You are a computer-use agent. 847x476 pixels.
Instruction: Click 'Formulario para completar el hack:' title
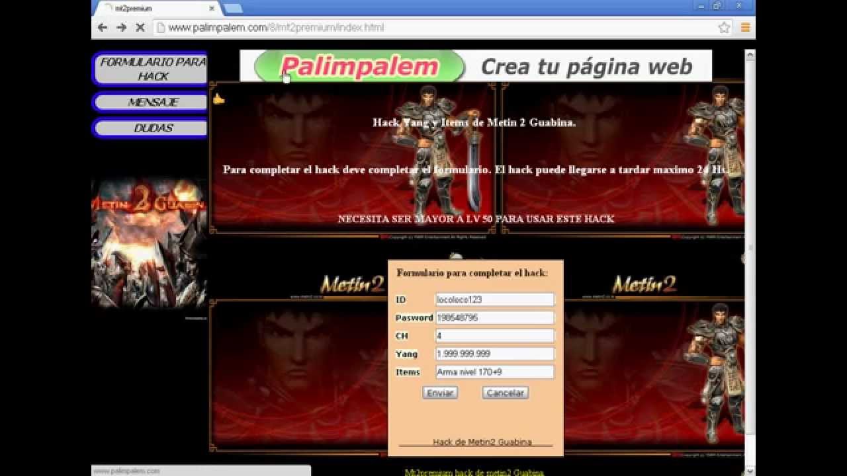[x=472, y=272]
